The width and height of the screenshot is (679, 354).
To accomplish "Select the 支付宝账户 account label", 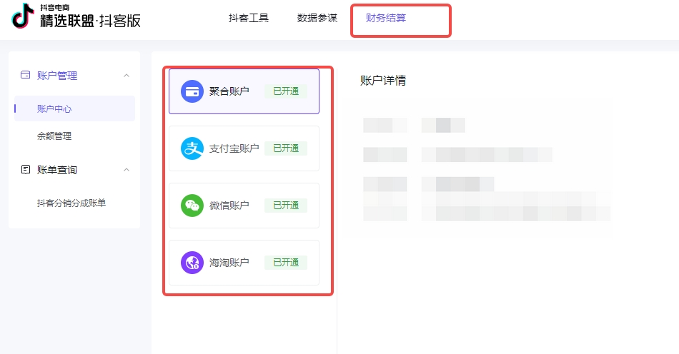I will (234, 148).
